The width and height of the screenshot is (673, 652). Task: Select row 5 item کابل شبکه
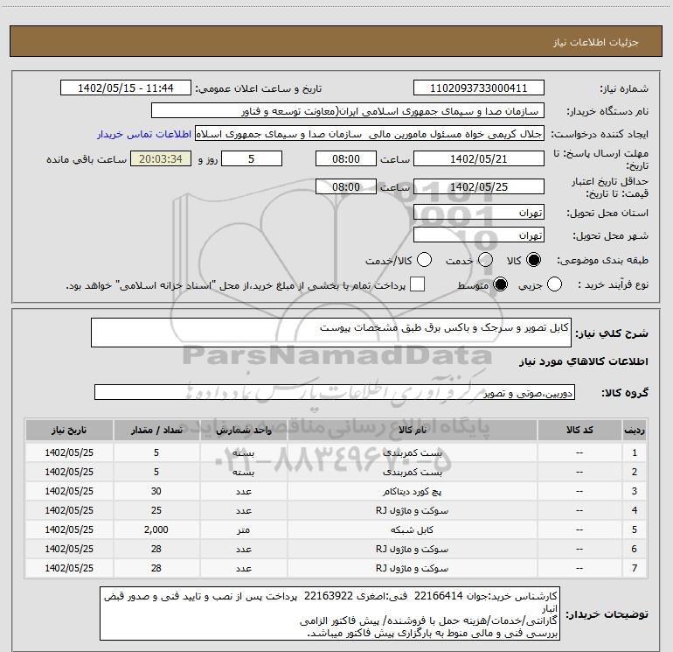pos(412,530)
